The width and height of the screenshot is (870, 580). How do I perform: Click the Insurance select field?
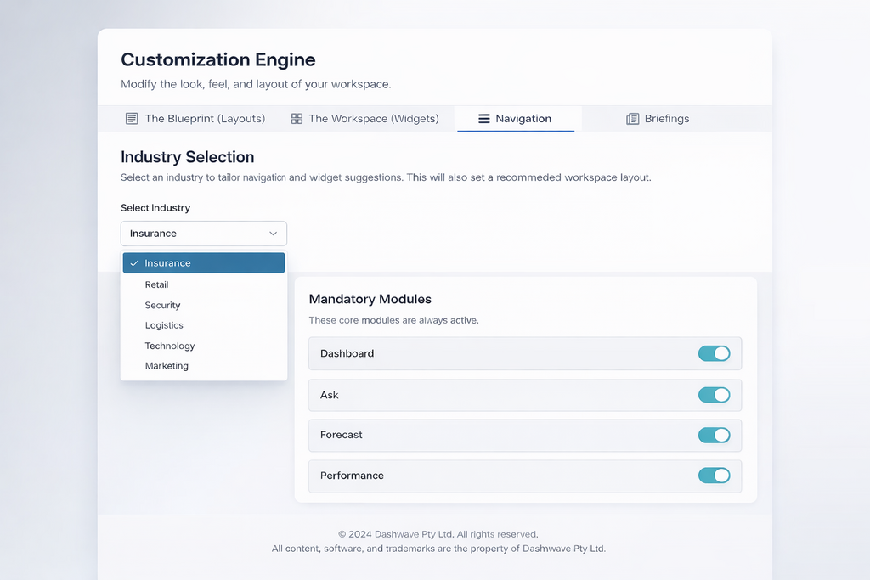195,234
